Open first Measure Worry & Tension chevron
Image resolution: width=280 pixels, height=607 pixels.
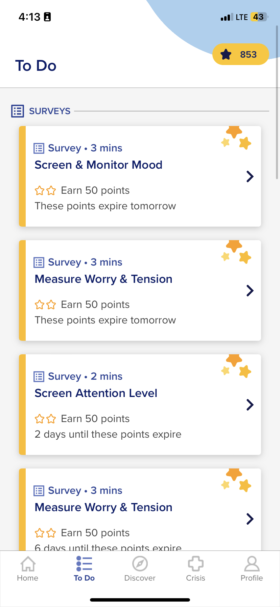(x=250, y=291)
